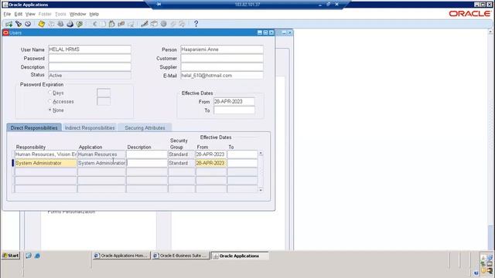Open the Tools menu
The width and height of the screenshot is (495, 278).
60,14
